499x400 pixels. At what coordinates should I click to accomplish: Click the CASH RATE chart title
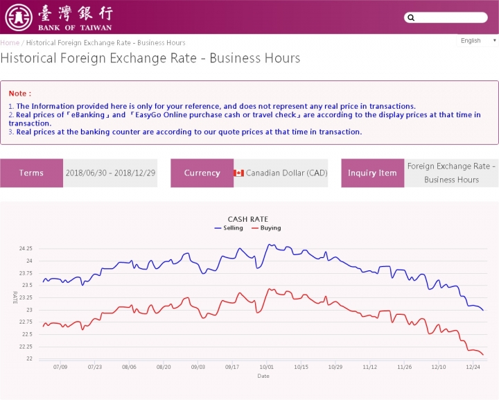click(x=247, y=219)
